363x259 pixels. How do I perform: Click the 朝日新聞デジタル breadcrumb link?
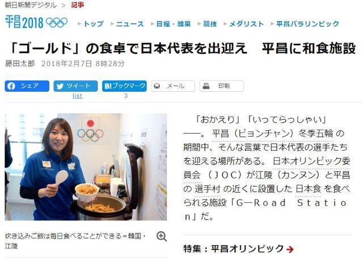coord(31,5)
